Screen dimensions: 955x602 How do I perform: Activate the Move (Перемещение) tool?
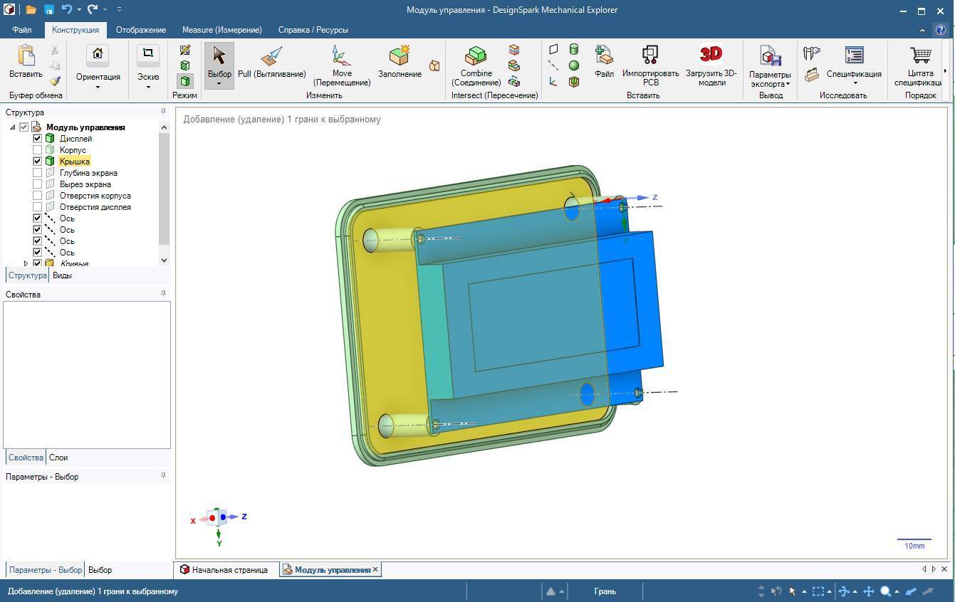tap(341, 63)
